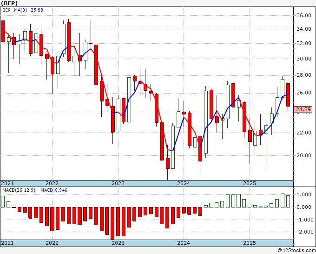Click the final green MACD histogram bar
The height and width of the screenshot is (254, 316).
point(288,201)
